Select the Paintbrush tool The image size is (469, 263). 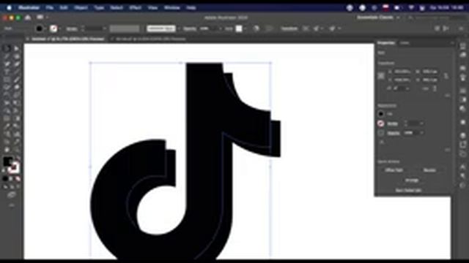[x=16, y=80]
